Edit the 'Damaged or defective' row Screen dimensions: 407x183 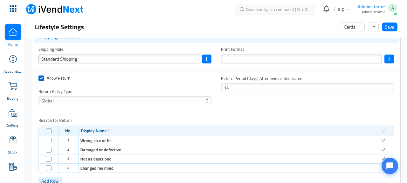[384, 149]
